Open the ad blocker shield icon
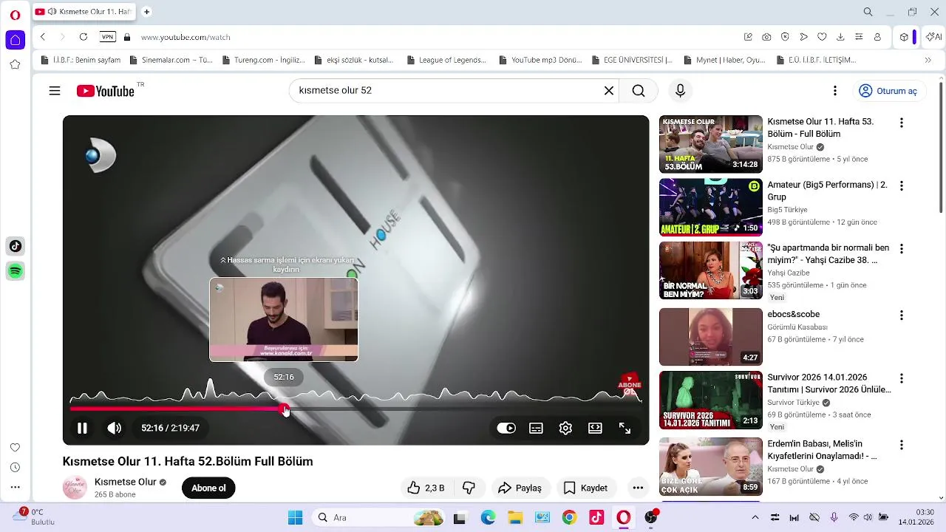 785,37
